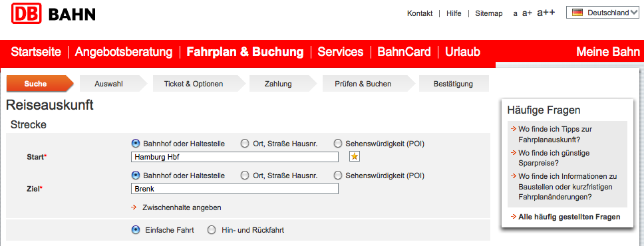Increase font size with a+ icon

pos(527,13)
